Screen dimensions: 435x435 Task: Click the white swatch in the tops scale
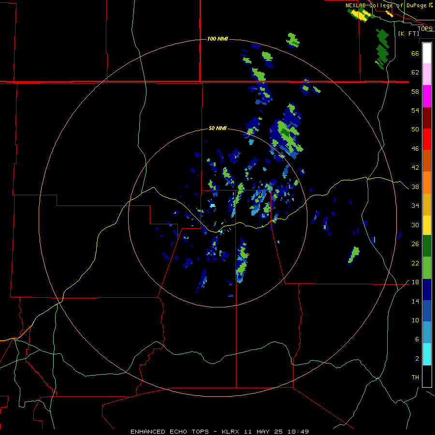(x=427, y=53)
